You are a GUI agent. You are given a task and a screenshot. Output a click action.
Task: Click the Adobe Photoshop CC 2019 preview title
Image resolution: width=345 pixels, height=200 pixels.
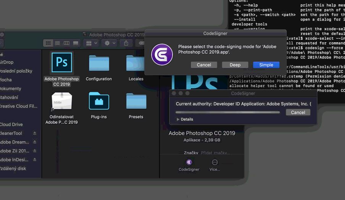202,133
